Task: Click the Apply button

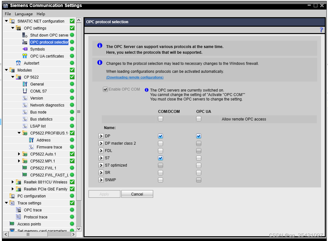Action: point(104,194)
